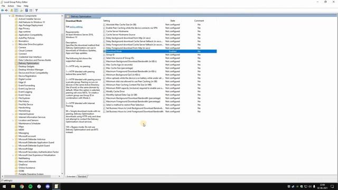Select the News and interests tree folder
Viewport: 338px width, 190px height.
pyautogui.click(x=27, y=161)
